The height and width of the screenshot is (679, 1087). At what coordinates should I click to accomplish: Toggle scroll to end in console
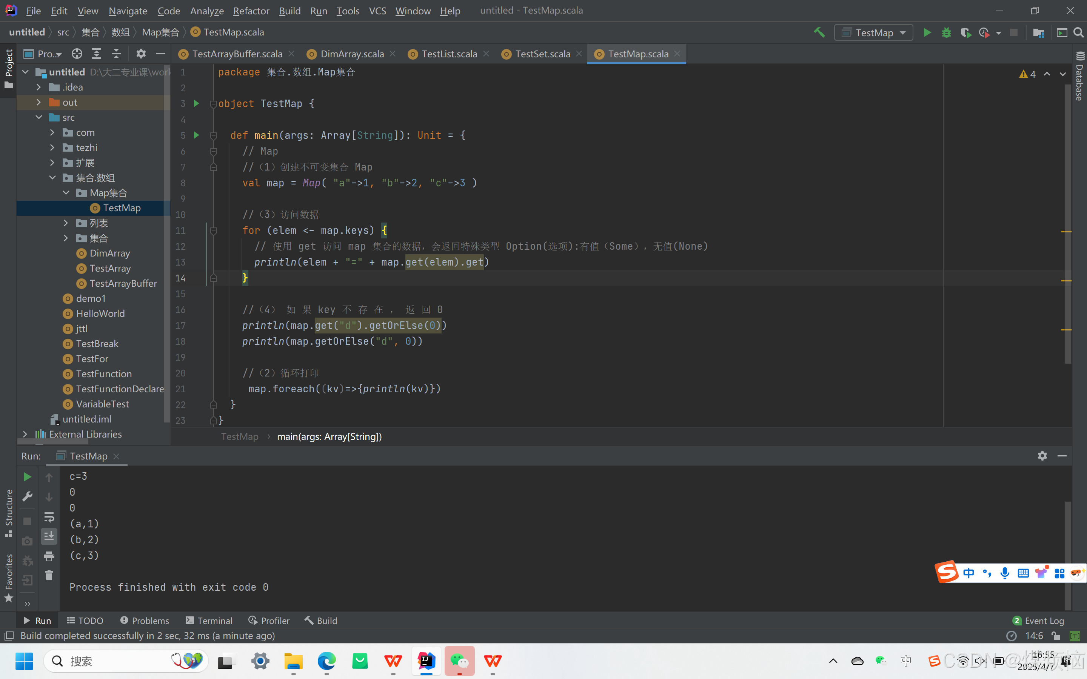[49, 536]
